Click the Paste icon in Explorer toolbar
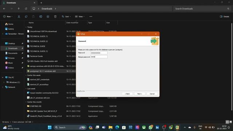 click(x=33, y=16)
